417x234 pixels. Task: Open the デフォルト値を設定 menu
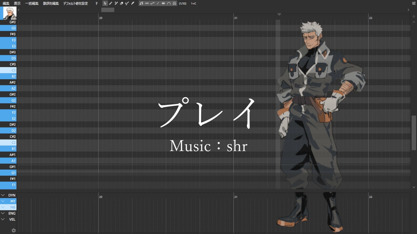[76, 3]
